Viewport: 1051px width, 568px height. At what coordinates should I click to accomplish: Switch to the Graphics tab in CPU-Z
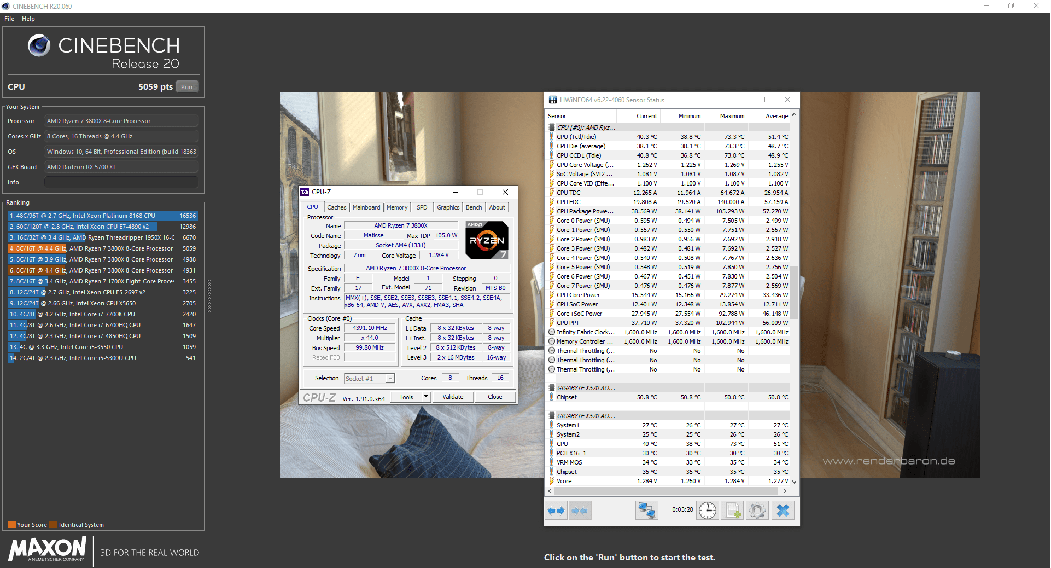tap(448, 207)
